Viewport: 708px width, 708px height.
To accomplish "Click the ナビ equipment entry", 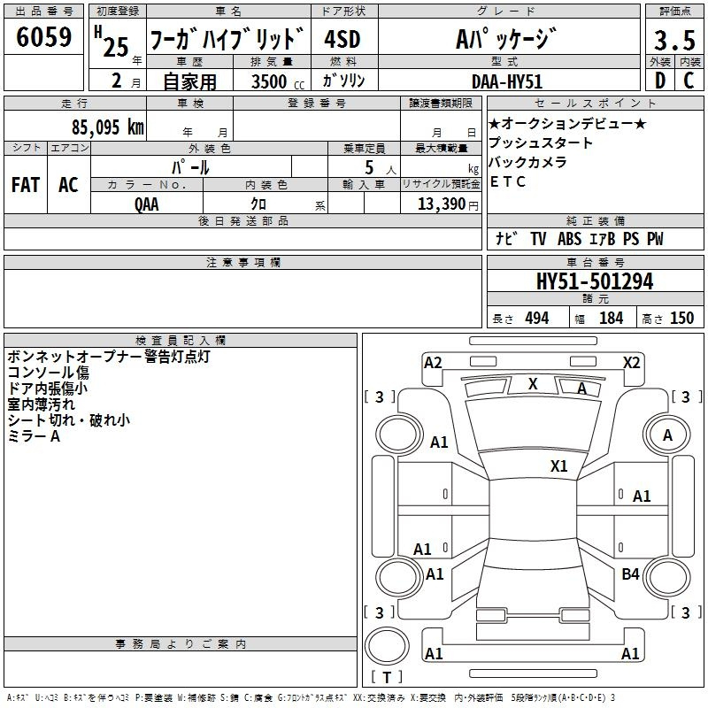I will (505, 238).
